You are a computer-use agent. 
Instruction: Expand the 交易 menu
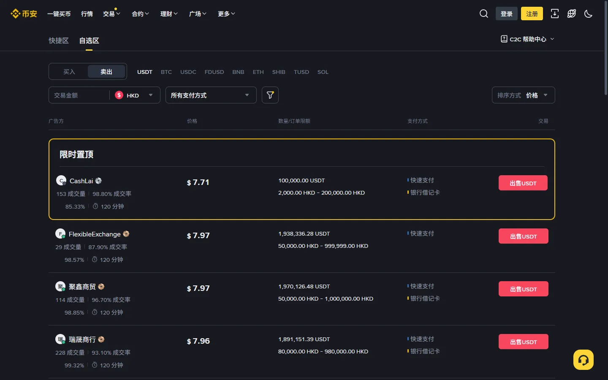(x=111, y=14)
